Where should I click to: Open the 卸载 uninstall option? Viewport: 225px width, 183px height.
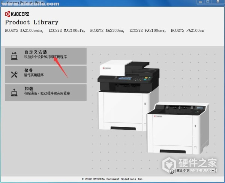pos(46,93)
